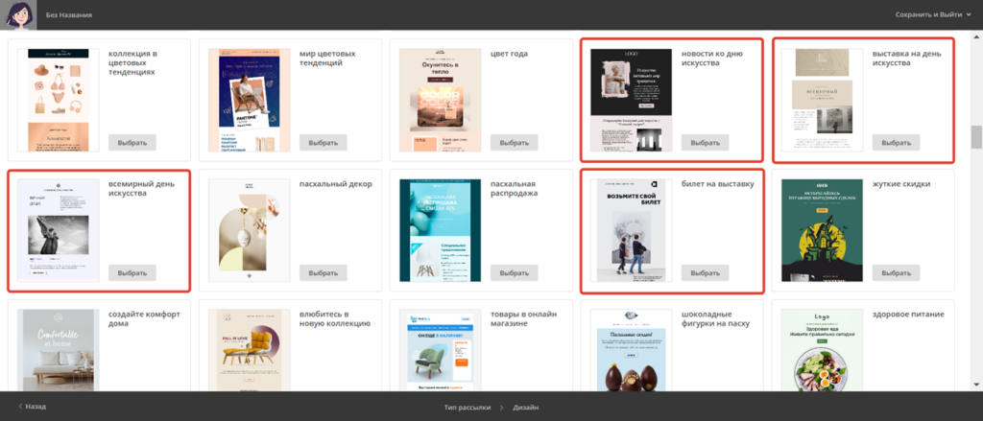Preview the здоровое питание thumbnail
The image size is (983, 421).
822,350
